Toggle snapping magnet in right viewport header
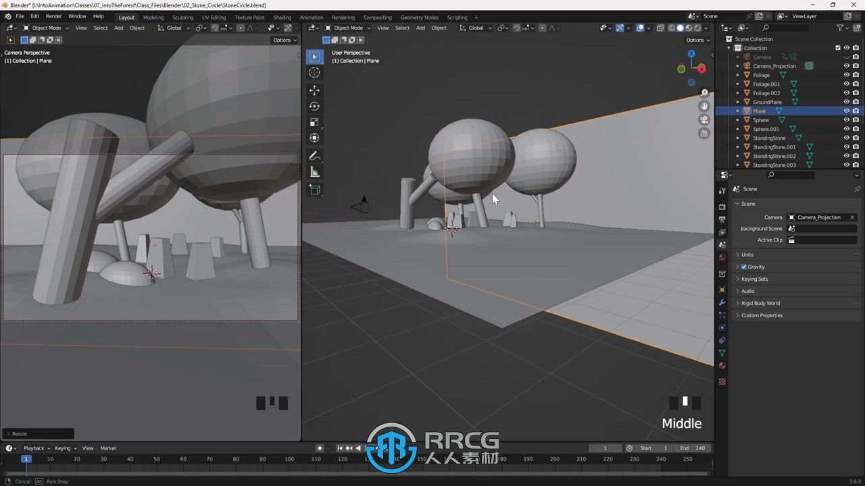Image resolution: width=865 pixels, height=486 pixels. point(516,28)
